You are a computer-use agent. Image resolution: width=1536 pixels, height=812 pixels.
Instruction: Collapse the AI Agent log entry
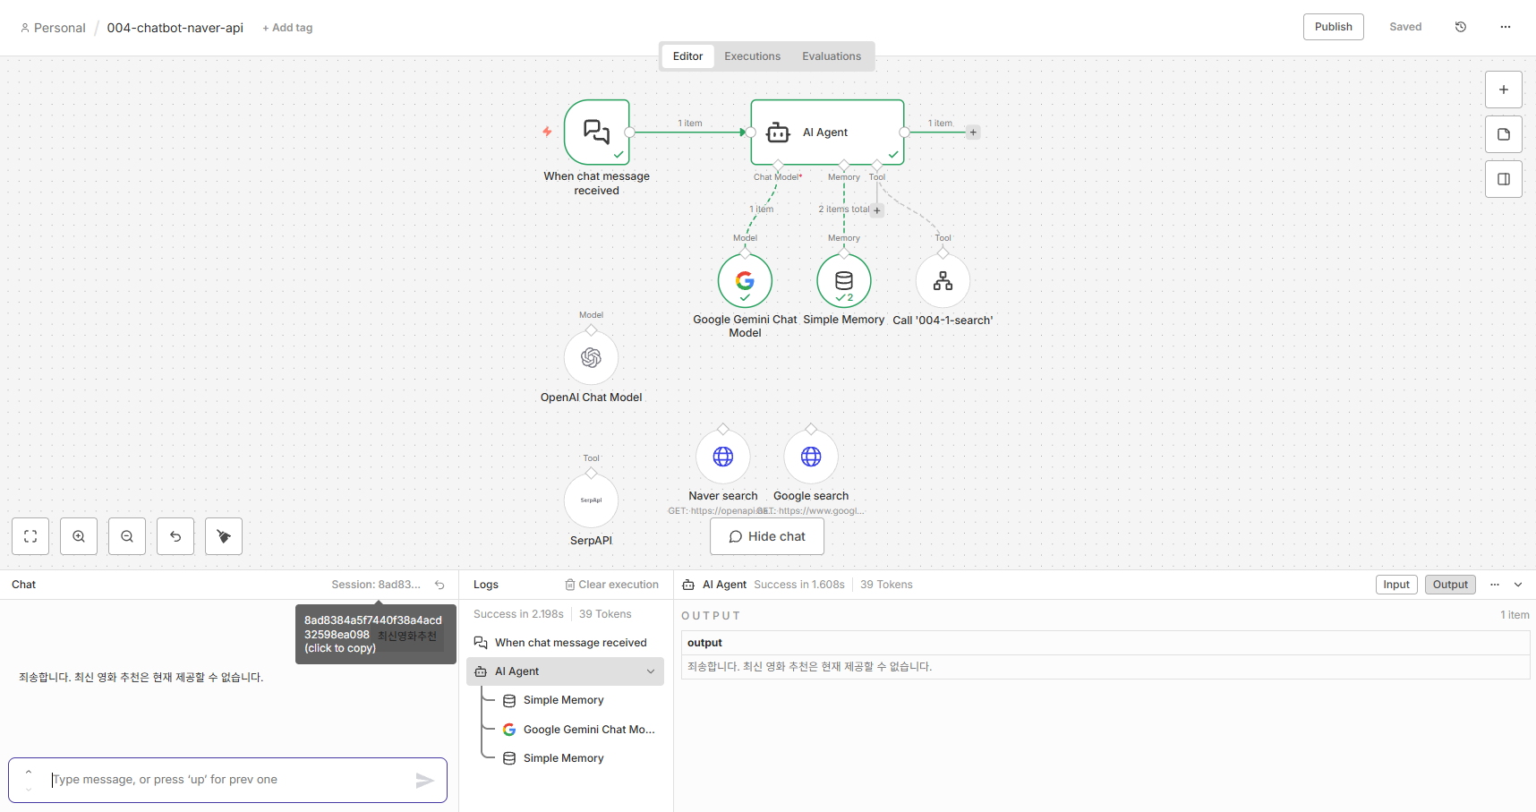pos(651,671)
